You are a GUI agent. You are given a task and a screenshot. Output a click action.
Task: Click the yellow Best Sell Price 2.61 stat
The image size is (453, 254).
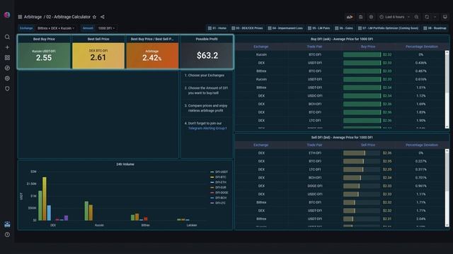[x=98, y=56]
